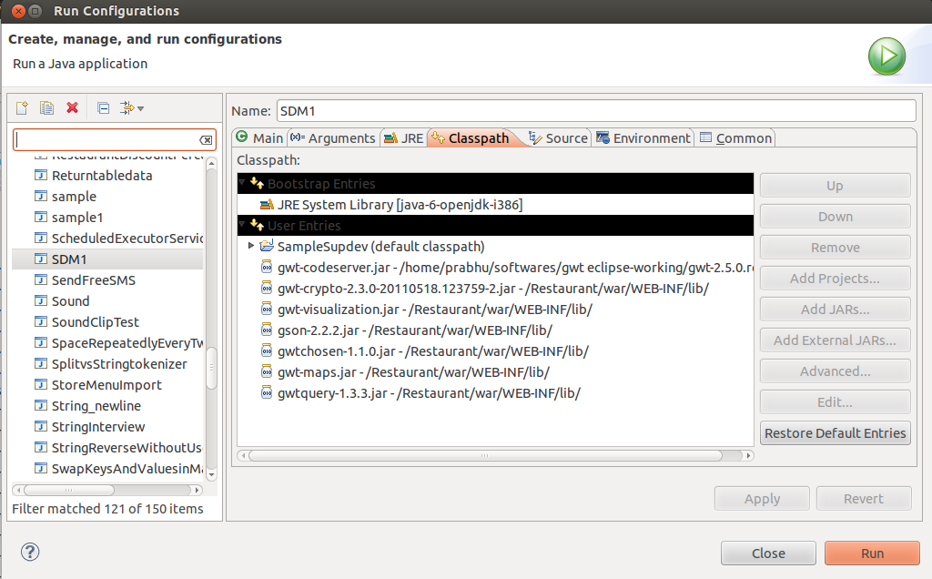The image size is (932, 579).
Task: Select the gwt-codeserver.jar classpath entry
Action: (506, 268)
